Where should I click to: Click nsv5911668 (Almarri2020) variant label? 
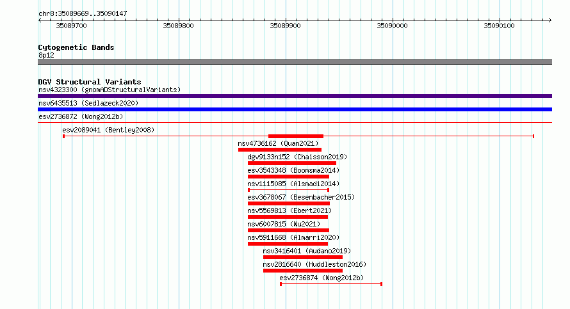pyautogui.click(x=293, y=237)
